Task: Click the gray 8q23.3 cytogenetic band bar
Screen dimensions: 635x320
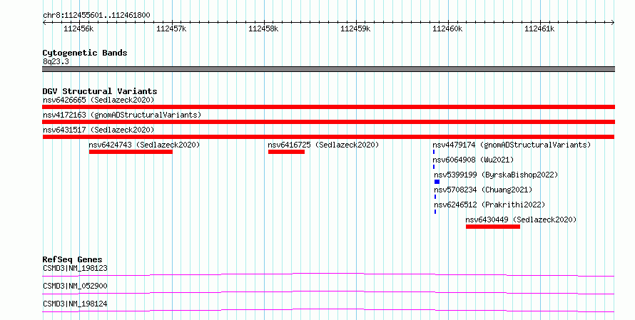Action: pyautogui.click(x=328, y=69)
